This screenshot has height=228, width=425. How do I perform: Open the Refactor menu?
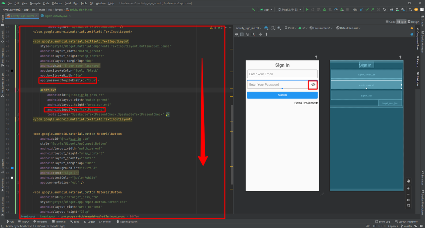point(57,3)
